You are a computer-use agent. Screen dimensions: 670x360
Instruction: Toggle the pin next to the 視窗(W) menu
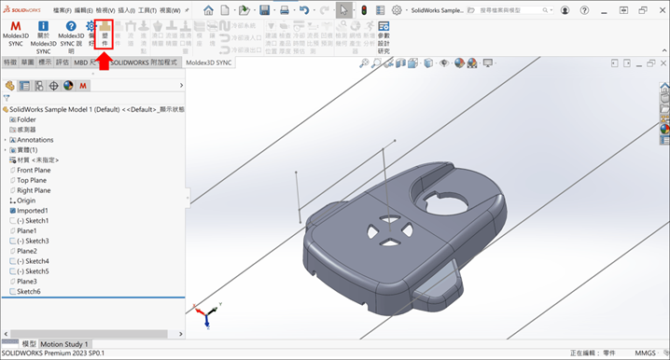pos(187,10)
